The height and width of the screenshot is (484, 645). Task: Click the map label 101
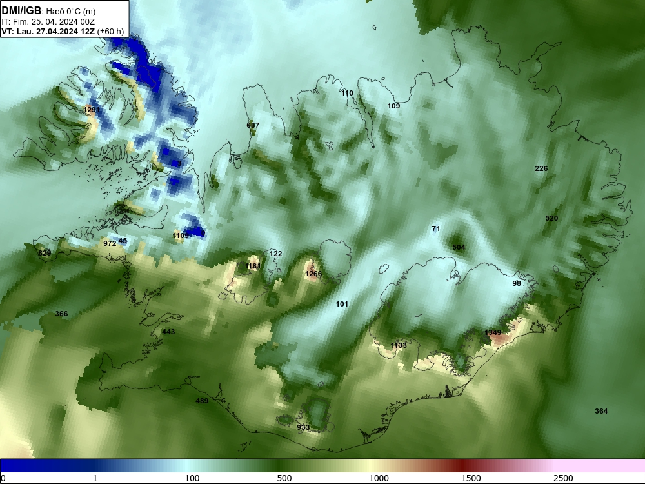[x=342, y=304]
